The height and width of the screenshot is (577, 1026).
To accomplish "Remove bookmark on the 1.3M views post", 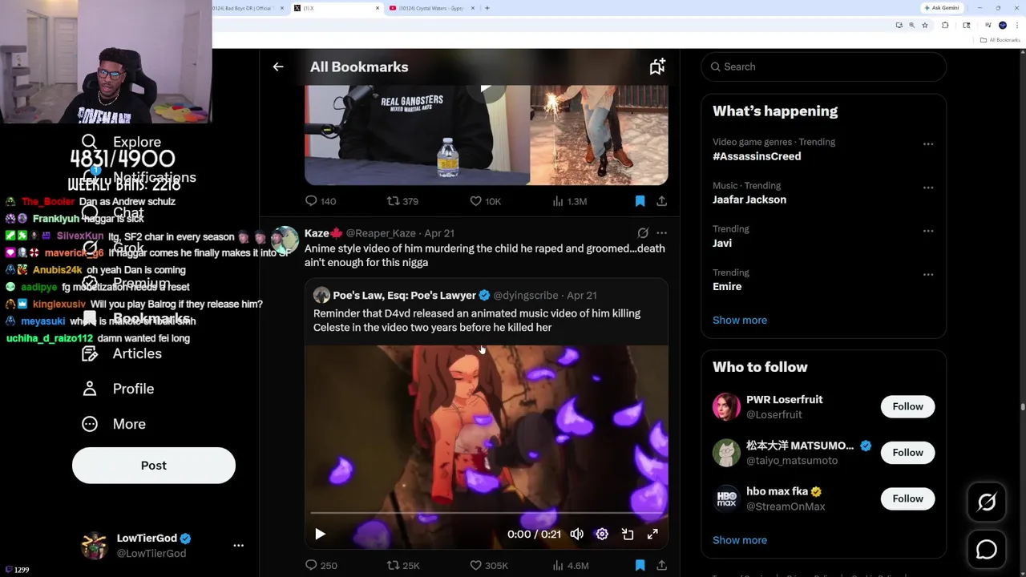I will (640, 201).
